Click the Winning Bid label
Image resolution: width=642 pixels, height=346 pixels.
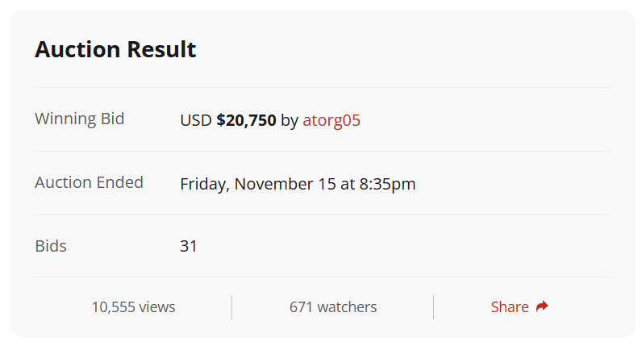pyautogui.click(x=79, y=119)
